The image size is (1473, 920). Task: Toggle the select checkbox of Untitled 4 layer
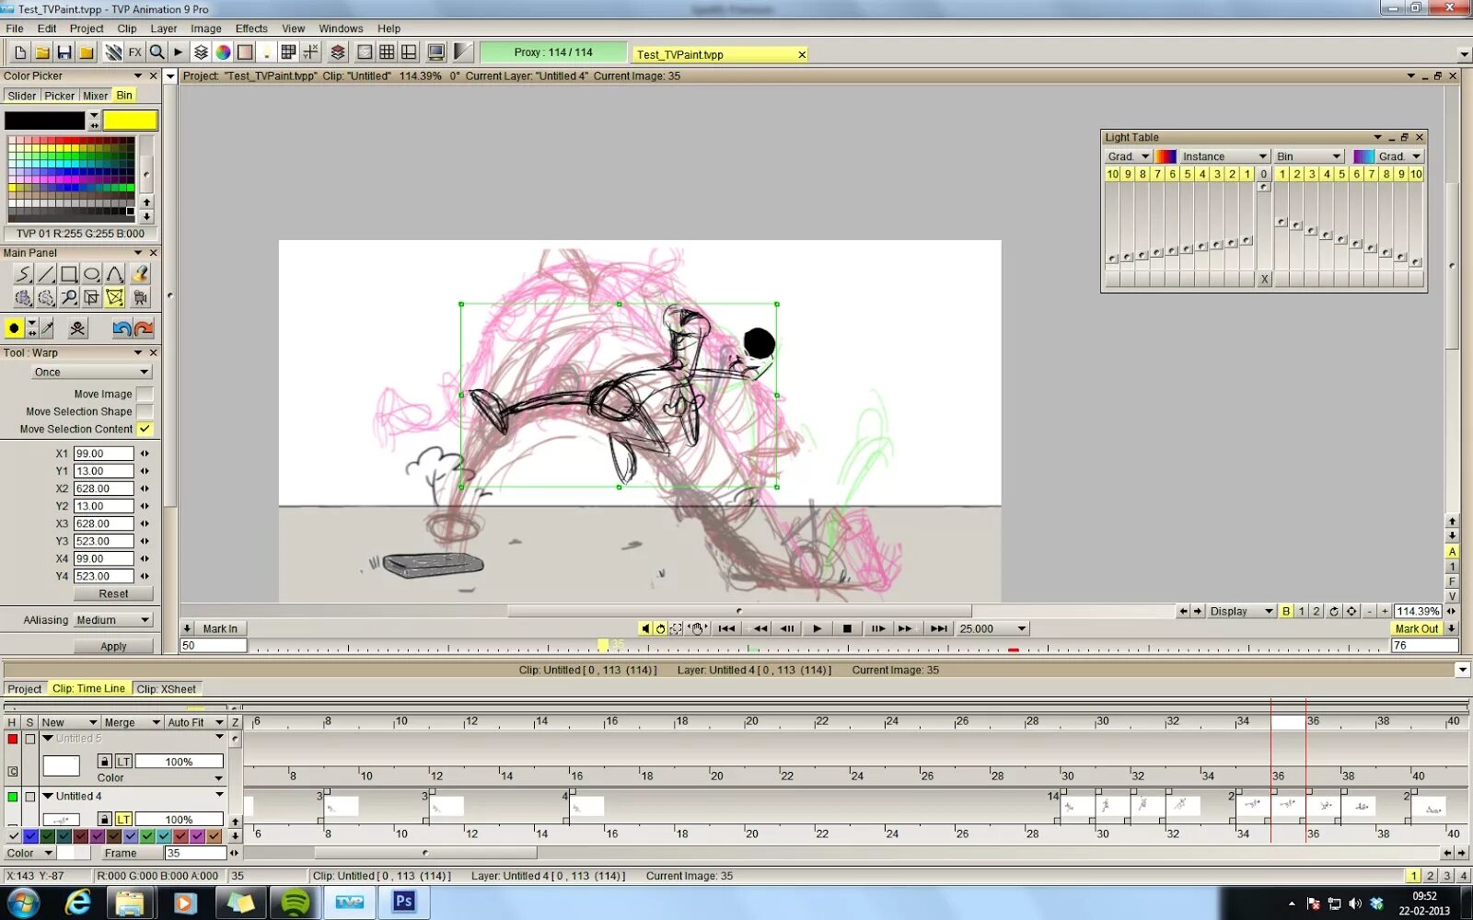30,797
